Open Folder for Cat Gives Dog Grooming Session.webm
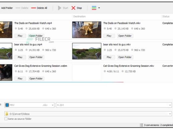The width and height of the screenshot is (173, 130). point(36,79)
